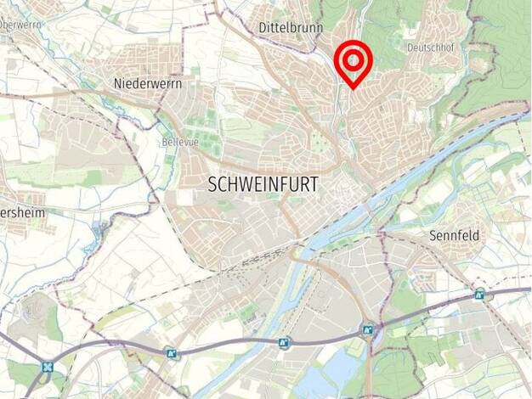Select the autobahn exit icon just east of the Main river
Screen dimensions: 532x399
pos(284,343)
